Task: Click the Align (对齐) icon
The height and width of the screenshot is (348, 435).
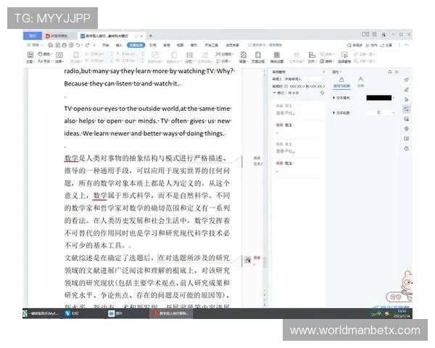Action: tap(312, 57)
